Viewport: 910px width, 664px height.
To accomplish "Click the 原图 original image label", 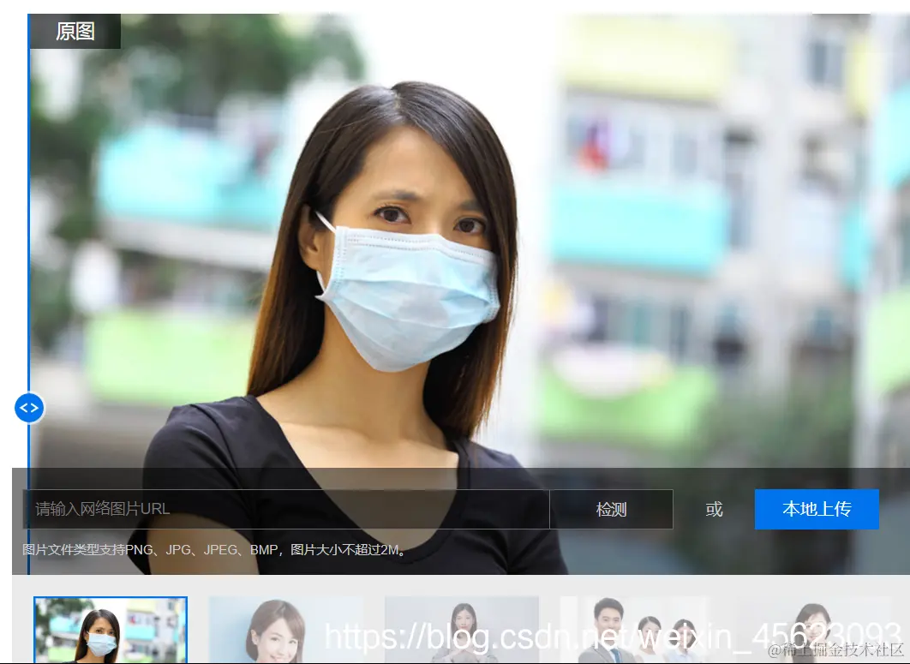I will pyautogui.click(x=75, y=32).
